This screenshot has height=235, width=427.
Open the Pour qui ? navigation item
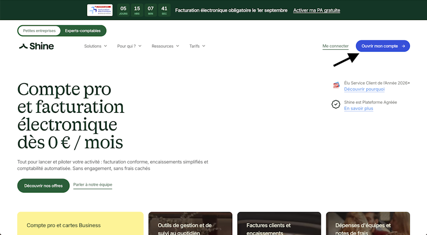click(x=129, y=46)
